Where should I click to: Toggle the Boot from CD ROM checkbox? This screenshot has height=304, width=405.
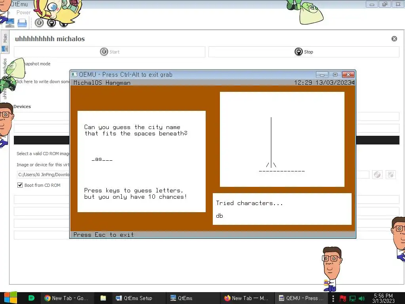tap(20, 185)
